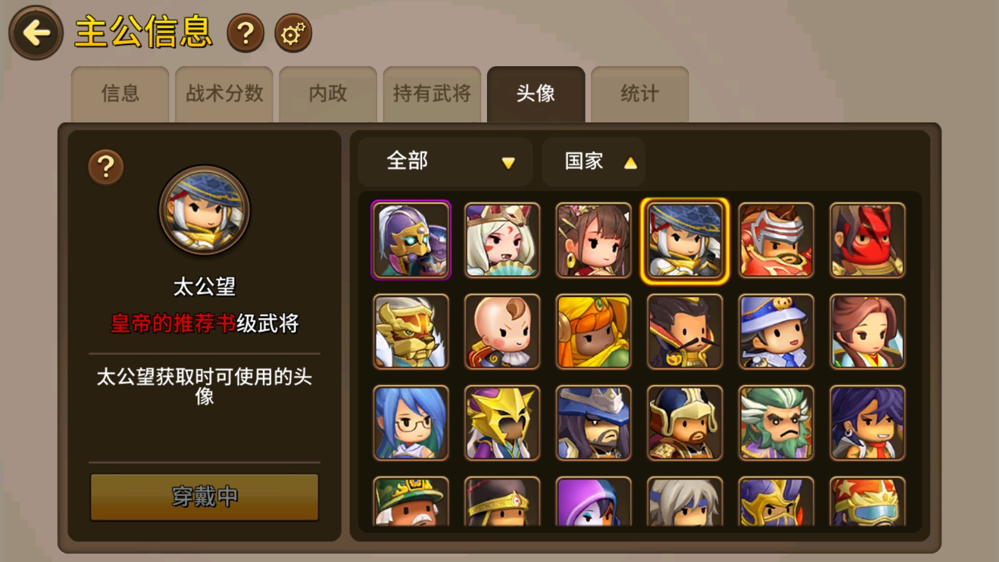
Task: Select the golden lion mask avatar
Action: click(x=411, y=332)
